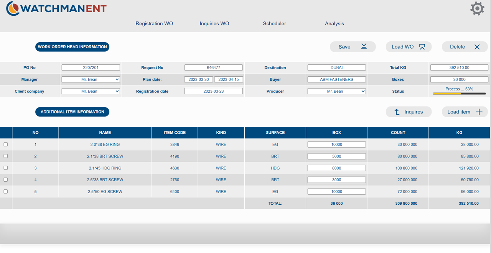Click KG value 85 800.00

(470, 156)
